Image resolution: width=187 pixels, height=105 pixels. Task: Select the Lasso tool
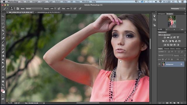click(x=3, y=23)
